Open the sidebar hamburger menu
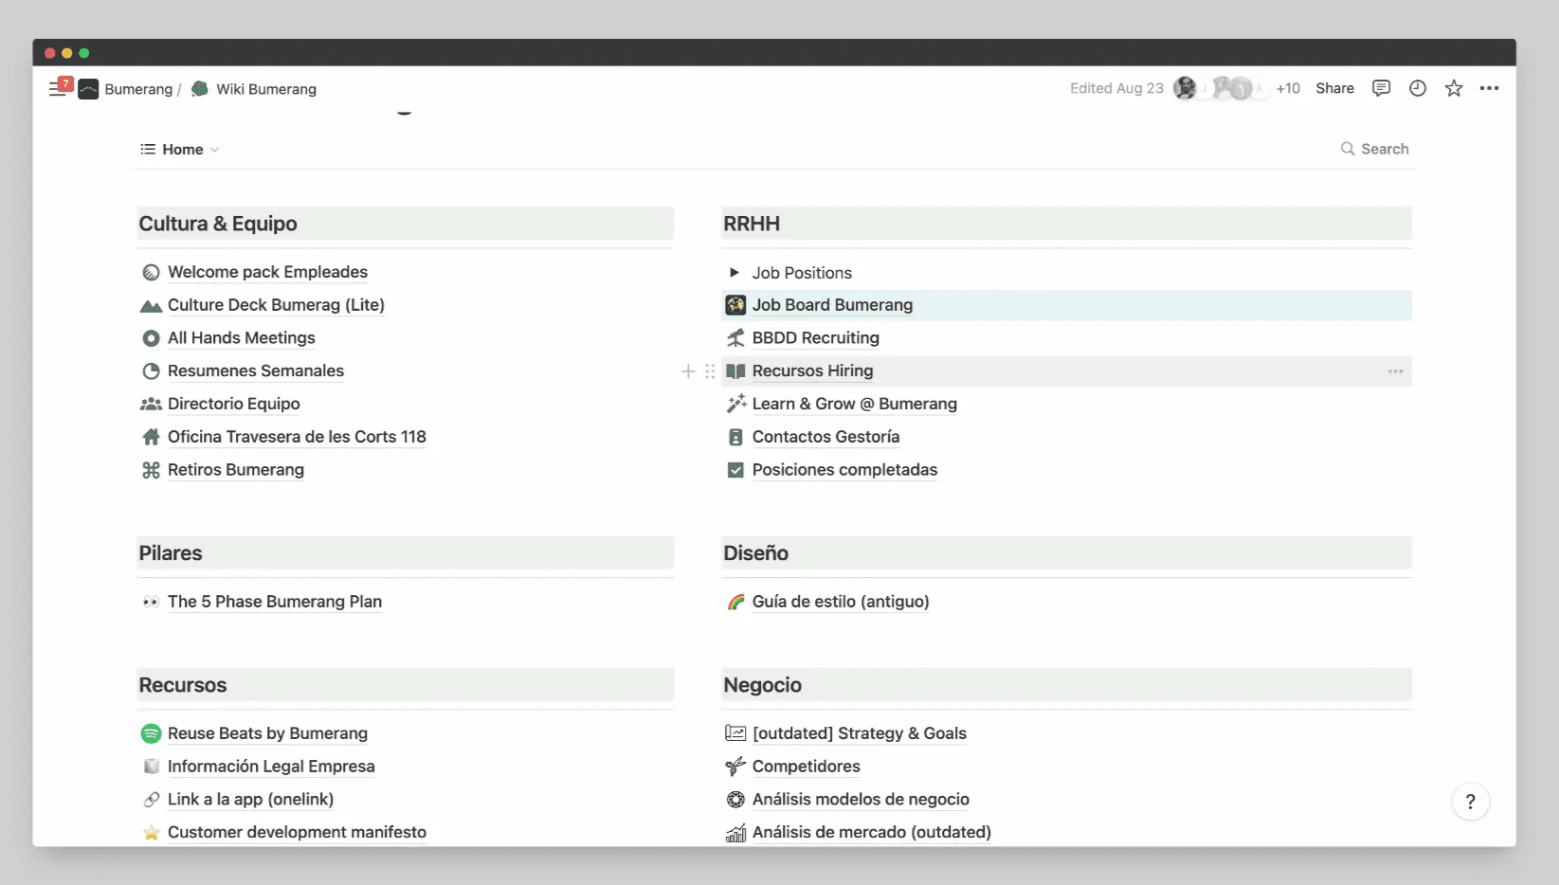 click(x=57, y=89)
